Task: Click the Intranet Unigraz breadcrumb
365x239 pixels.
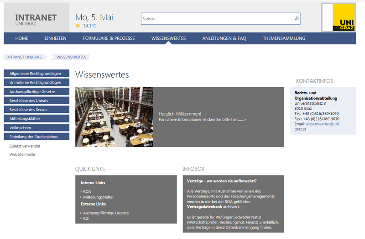Action: [x=24, y=57]
